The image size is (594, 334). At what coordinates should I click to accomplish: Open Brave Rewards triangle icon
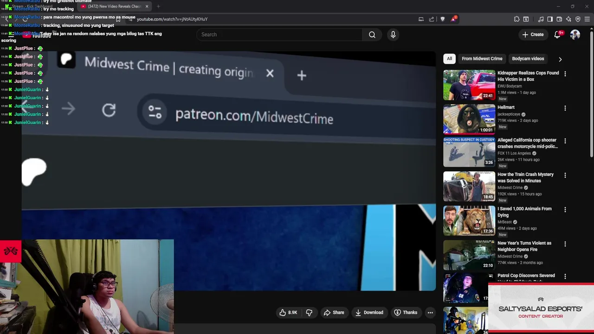pos(453,19)
